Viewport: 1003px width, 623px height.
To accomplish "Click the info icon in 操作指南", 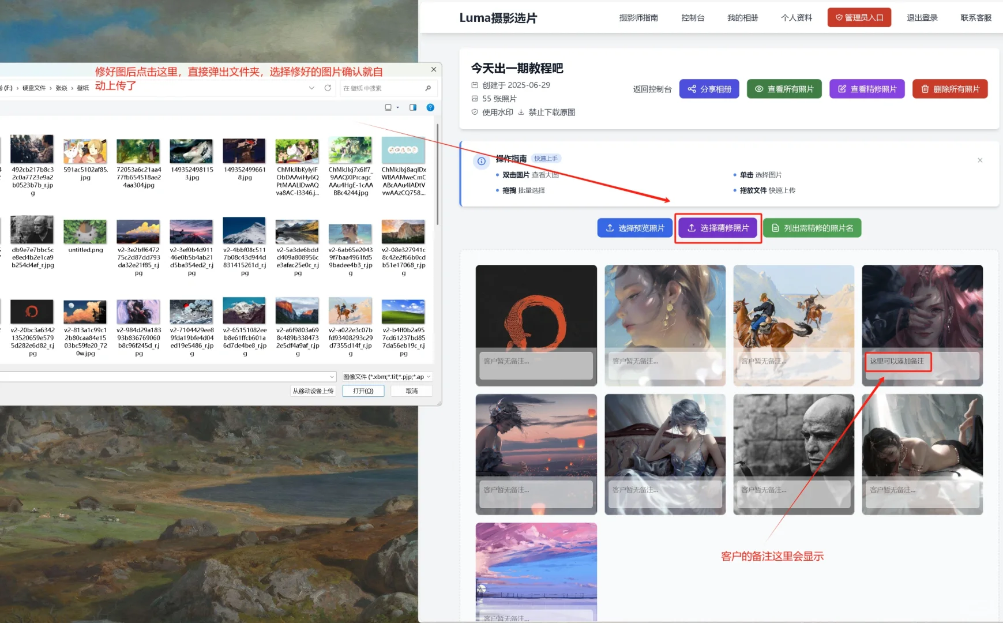I will [x=482, y=162].
